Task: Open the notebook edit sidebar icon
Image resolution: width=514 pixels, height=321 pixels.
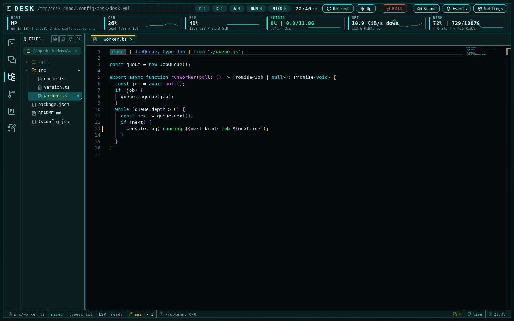Action: click(x=12, y=128)
